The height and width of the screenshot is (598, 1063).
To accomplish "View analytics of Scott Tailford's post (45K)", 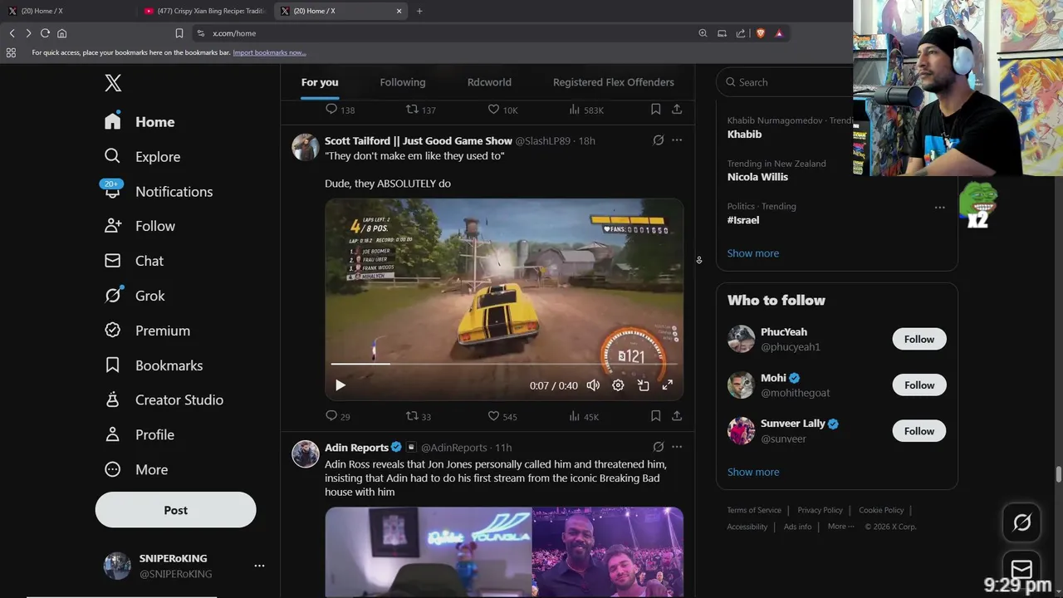I will 584,416.
